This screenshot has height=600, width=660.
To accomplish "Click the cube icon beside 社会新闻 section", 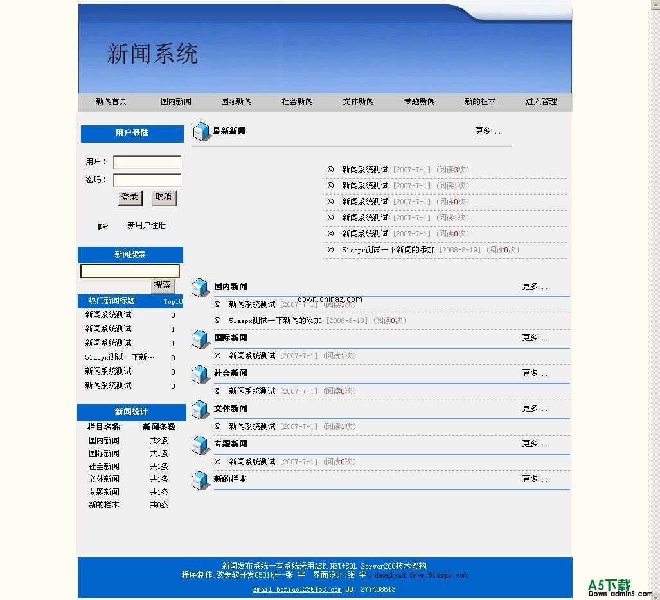I will 199,374.
